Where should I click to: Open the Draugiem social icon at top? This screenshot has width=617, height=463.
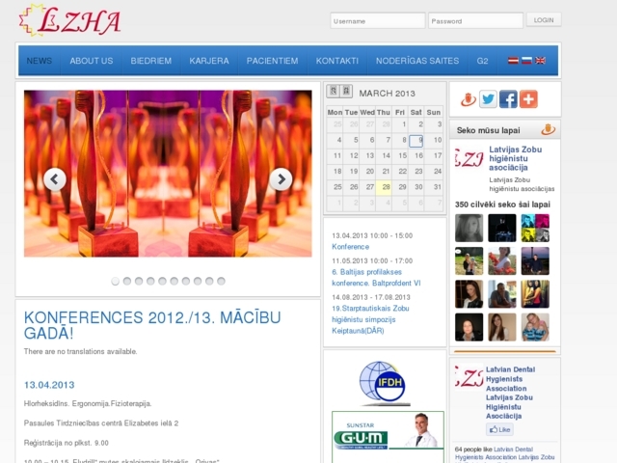pos(469,99)
